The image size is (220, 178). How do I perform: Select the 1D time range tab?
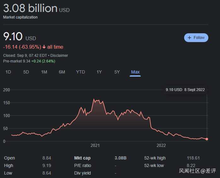(8, 72)
